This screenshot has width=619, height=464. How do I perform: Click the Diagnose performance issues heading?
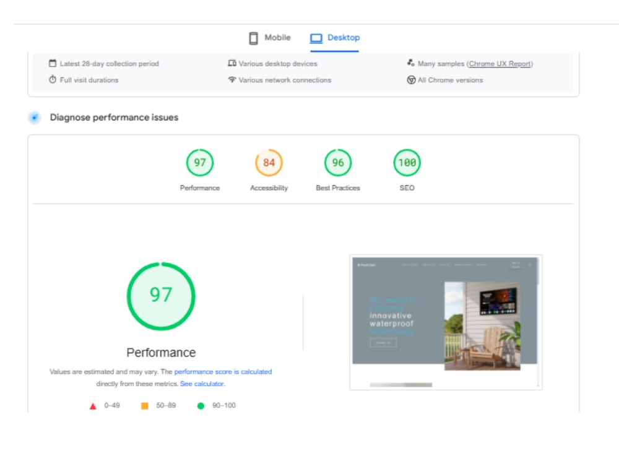(114, 118)
